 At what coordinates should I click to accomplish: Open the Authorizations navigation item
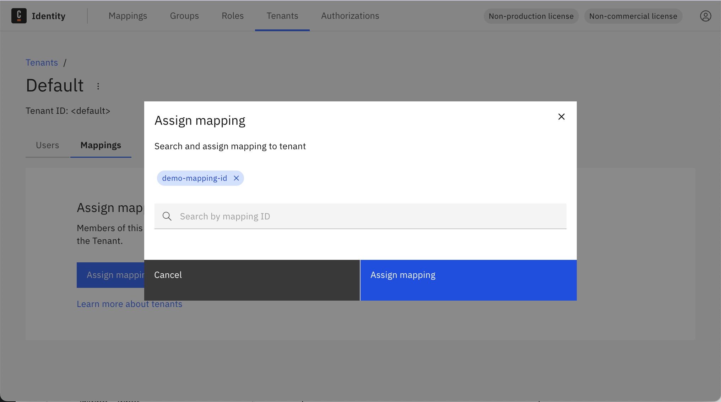[x=350, y=16]
